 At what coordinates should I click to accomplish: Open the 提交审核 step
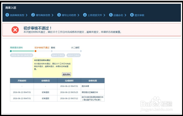point(139,15)
